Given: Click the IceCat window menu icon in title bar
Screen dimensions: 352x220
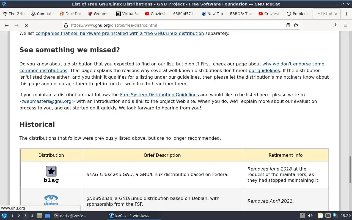Looking at the screenshot, I should [x=4, y=4].
